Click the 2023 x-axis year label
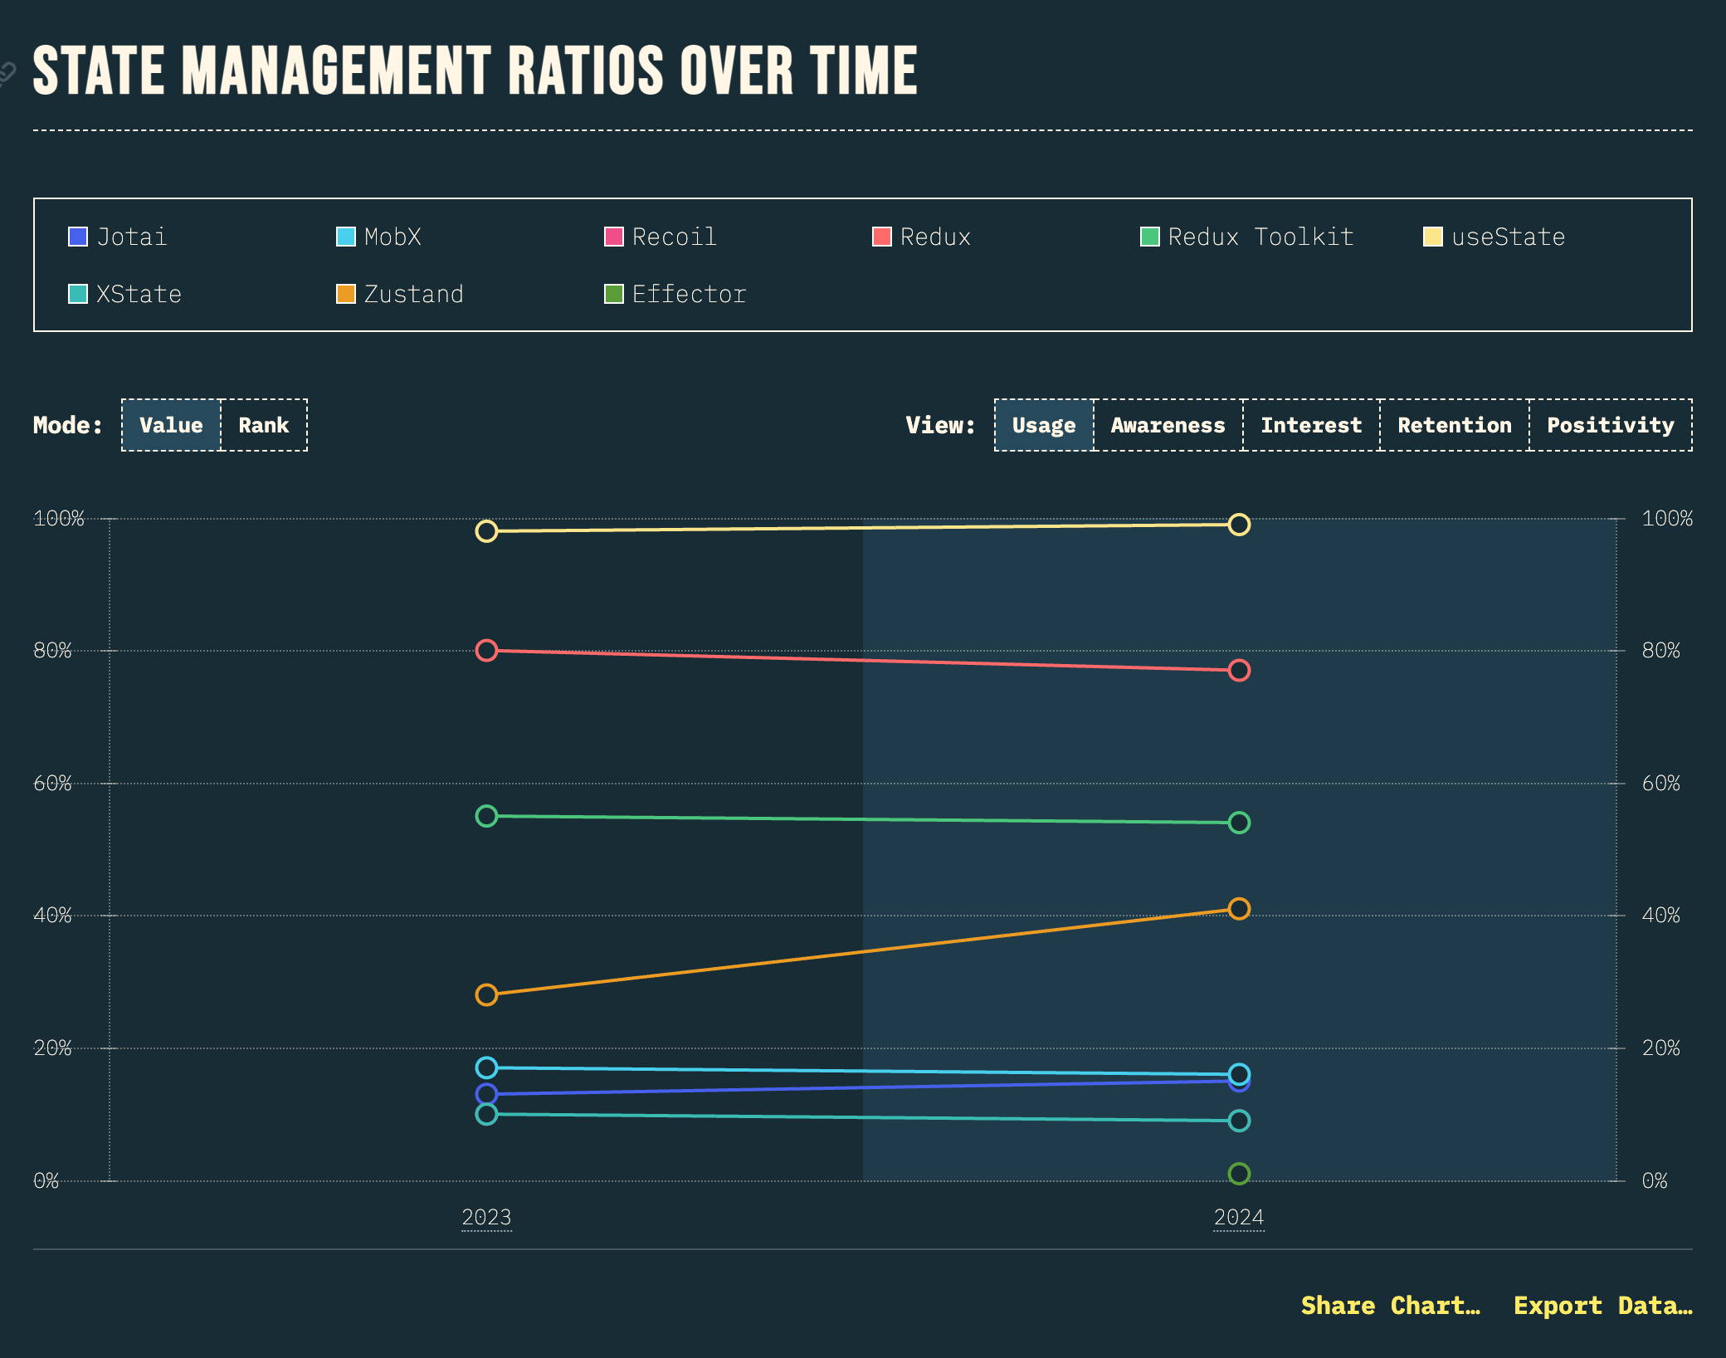 (x=486, y=1218)
